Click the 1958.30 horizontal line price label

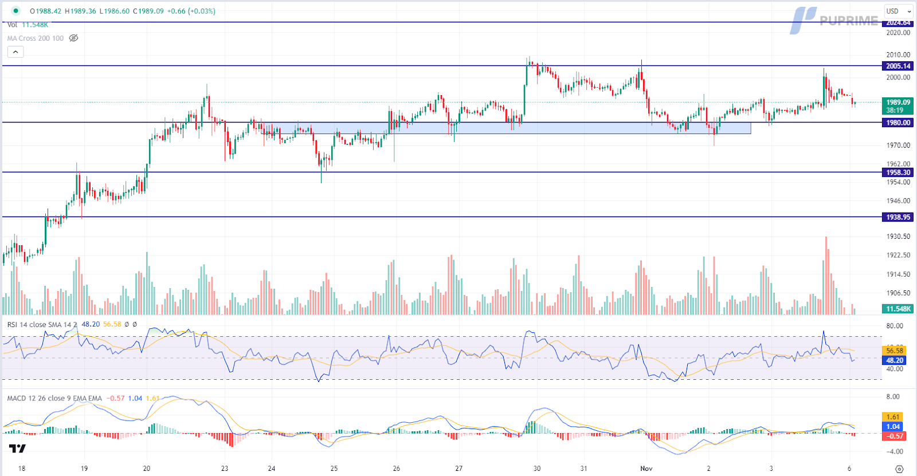[x=898, y=172]
